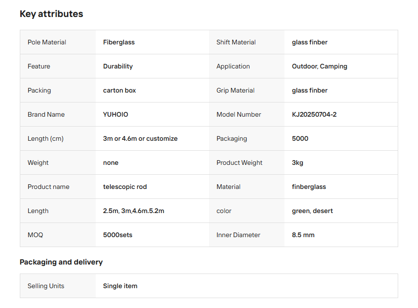
Task: Select the 3m or 4.6m or customize text
Action: coord(140,139)
